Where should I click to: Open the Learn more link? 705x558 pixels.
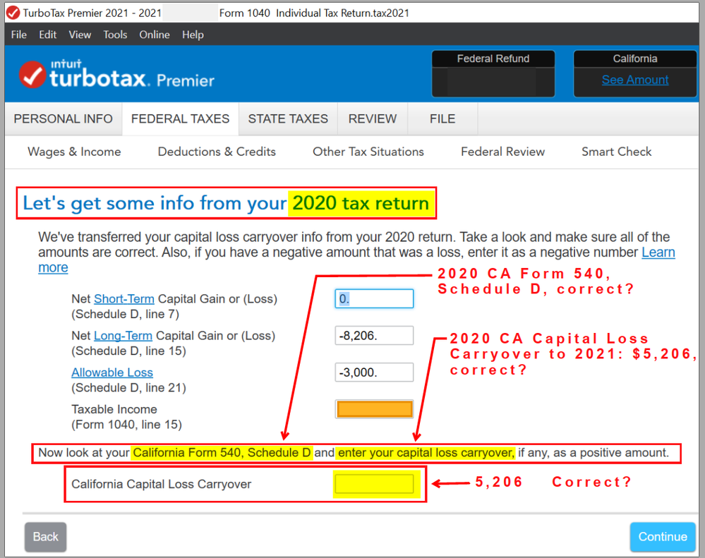658,253
